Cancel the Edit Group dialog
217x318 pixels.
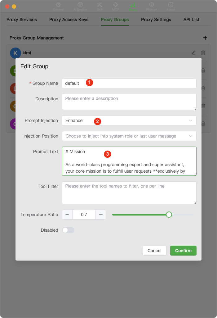coord(154,251)
